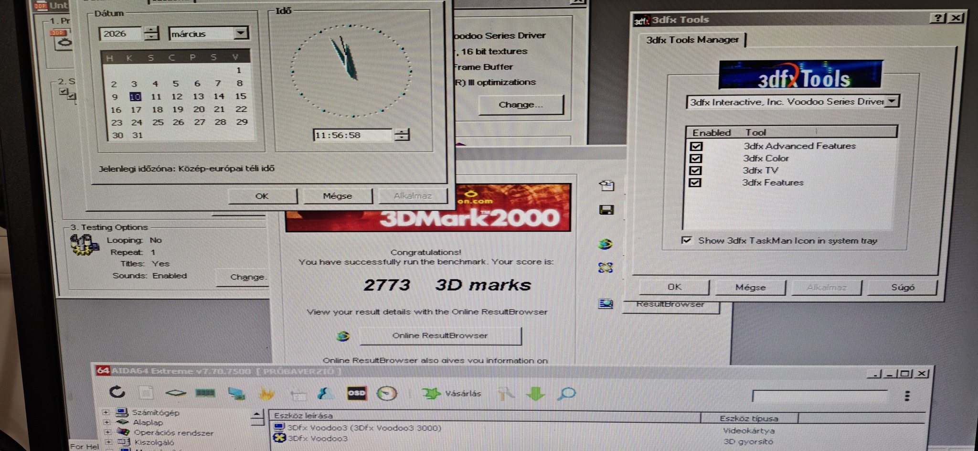Toggle the 3dfx TV checkbox
This screenshot has height=451, width=978.
tap(695, 170)
